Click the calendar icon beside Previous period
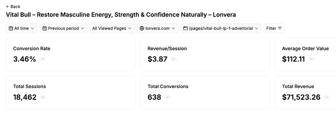The width and height of the screenshot is (336, 114). click(44, 28)
